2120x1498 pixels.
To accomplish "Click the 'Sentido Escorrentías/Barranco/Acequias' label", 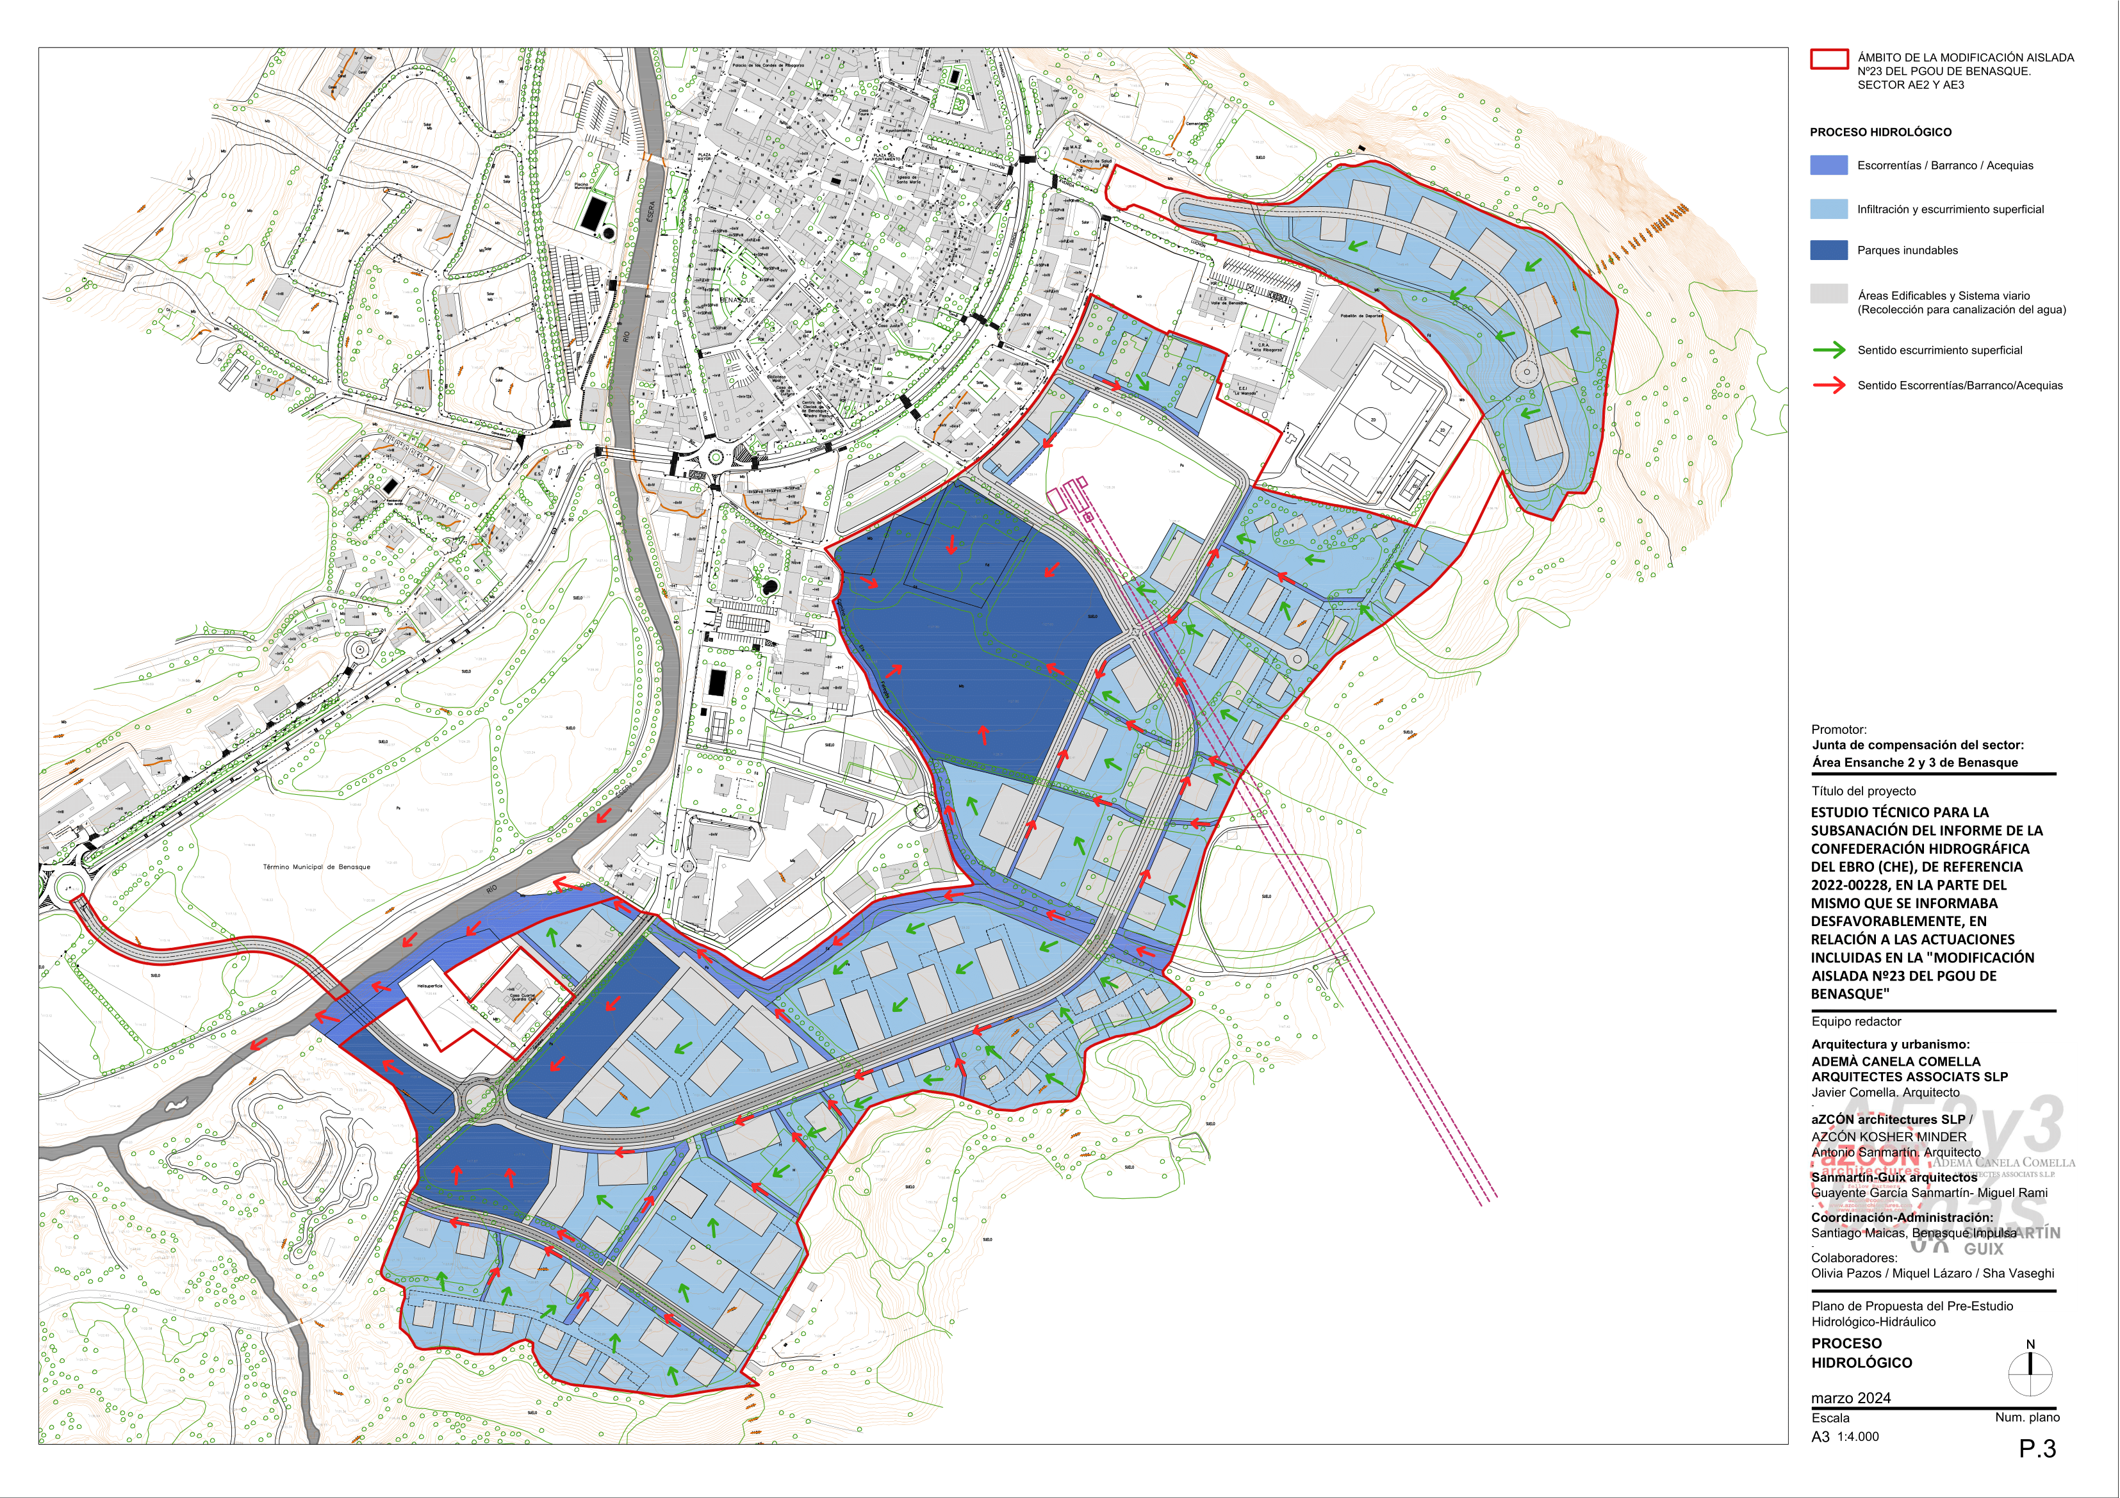I will coord(1960,385).
